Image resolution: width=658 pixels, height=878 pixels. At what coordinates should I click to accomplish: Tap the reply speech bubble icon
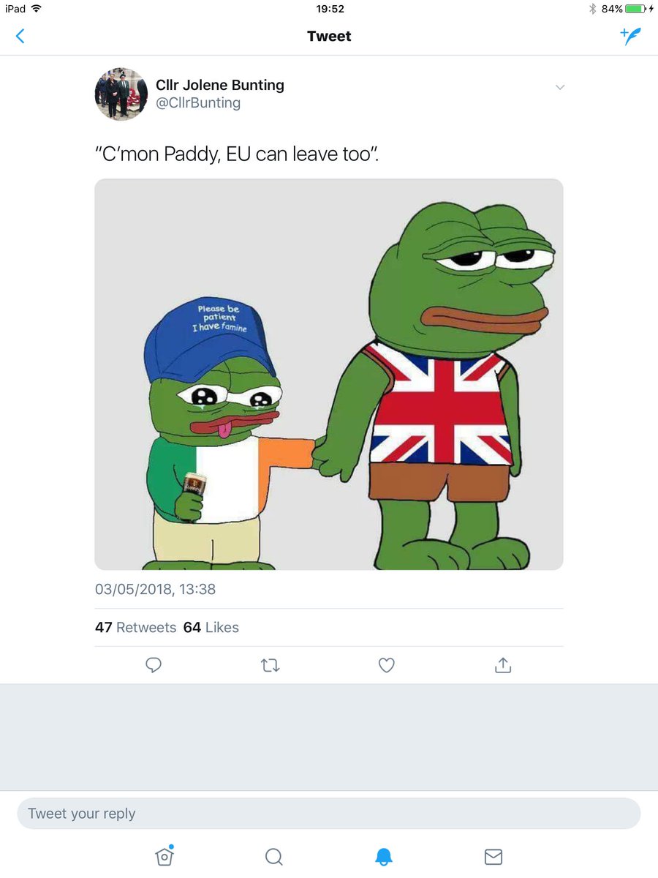[x=154, y=664]
